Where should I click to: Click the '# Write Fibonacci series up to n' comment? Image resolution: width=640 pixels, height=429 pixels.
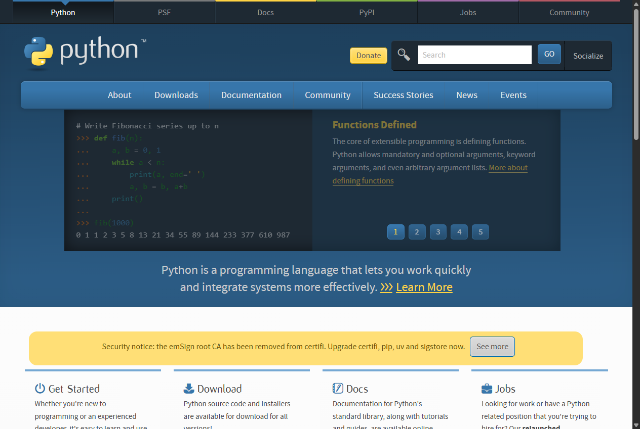[x=147, y=126]
